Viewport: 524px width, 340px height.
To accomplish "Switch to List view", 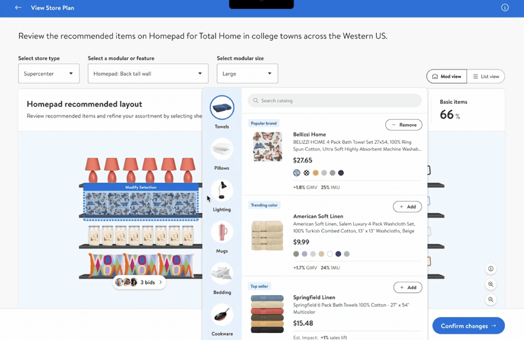I will 486,76.
